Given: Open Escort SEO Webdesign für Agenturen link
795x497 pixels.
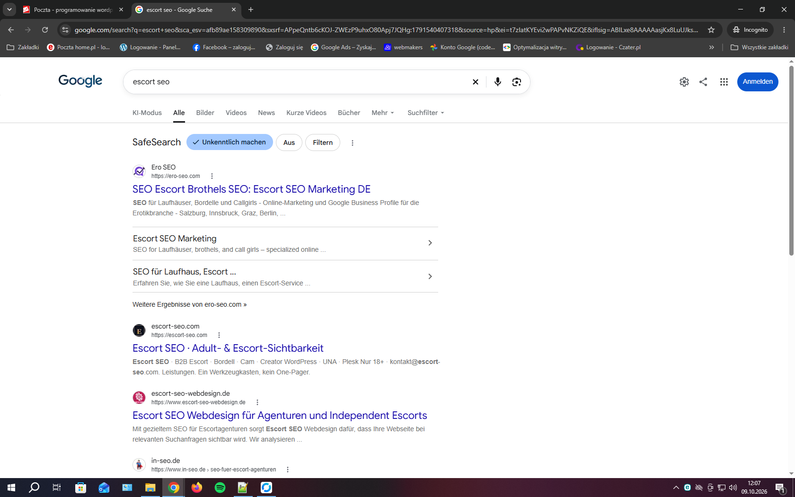Looking at the screenshot, I should pyautogui.click(x=280, y=416).
